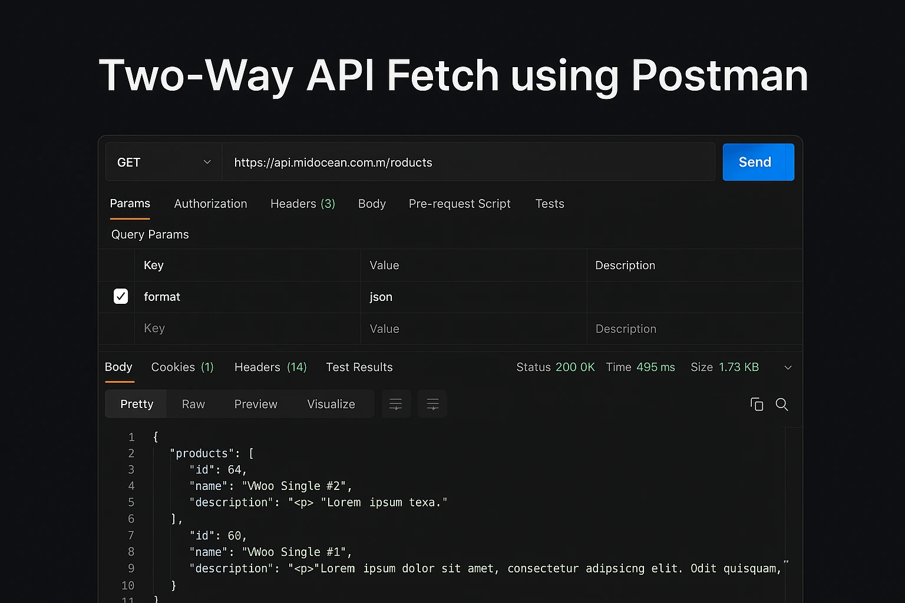Click the request URL input field
Image resolution: width=905 pixels, height=603 pixels.
click(468, 163)
